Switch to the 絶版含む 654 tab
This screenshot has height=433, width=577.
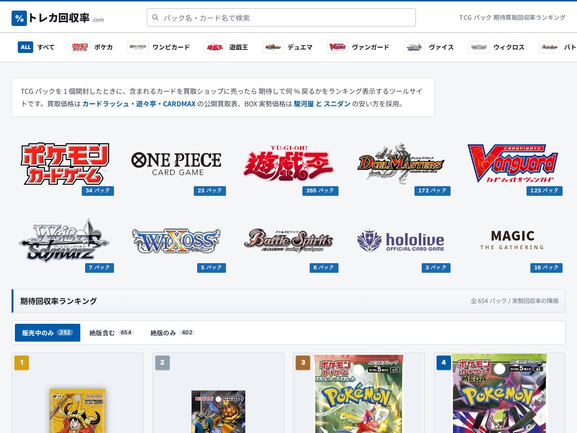click(x=112, y=332)
